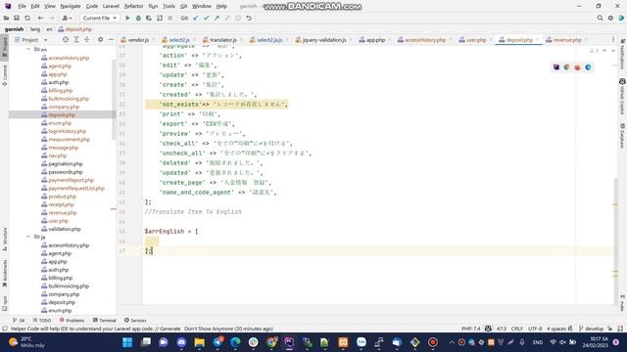Click the UTF-8 encoding indicator
Image resolution: width=627 pixels, height=352 pixels.
[535, 329]
